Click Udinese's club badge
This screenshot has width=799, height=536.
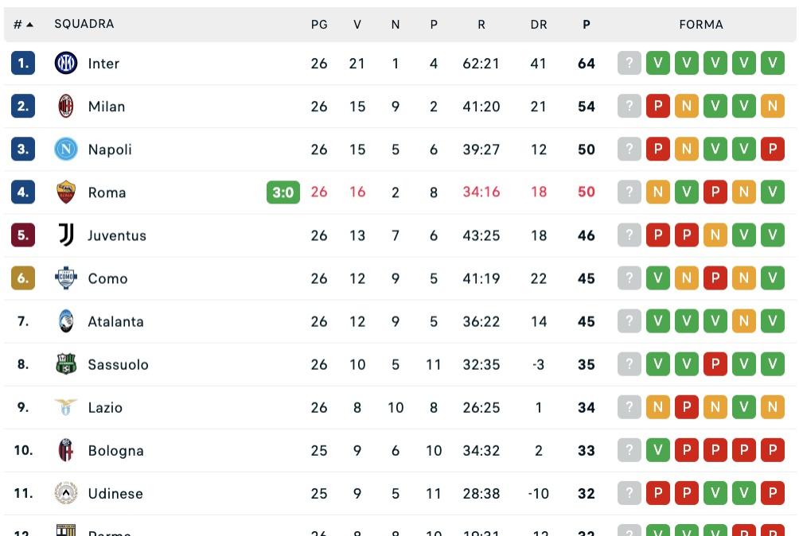click(66, 493)
